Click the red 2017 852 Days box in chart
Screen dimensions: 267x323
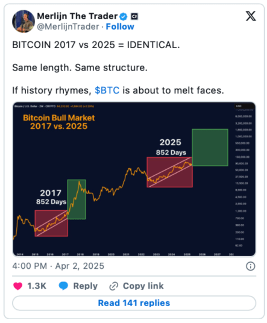(x=51, y=223)
